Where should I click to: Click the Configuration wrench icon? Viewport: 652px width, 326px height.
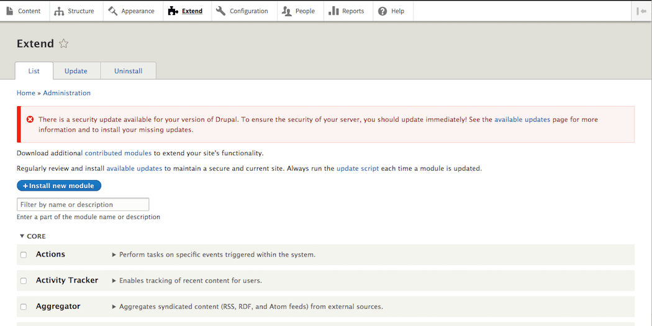point(221,11)
